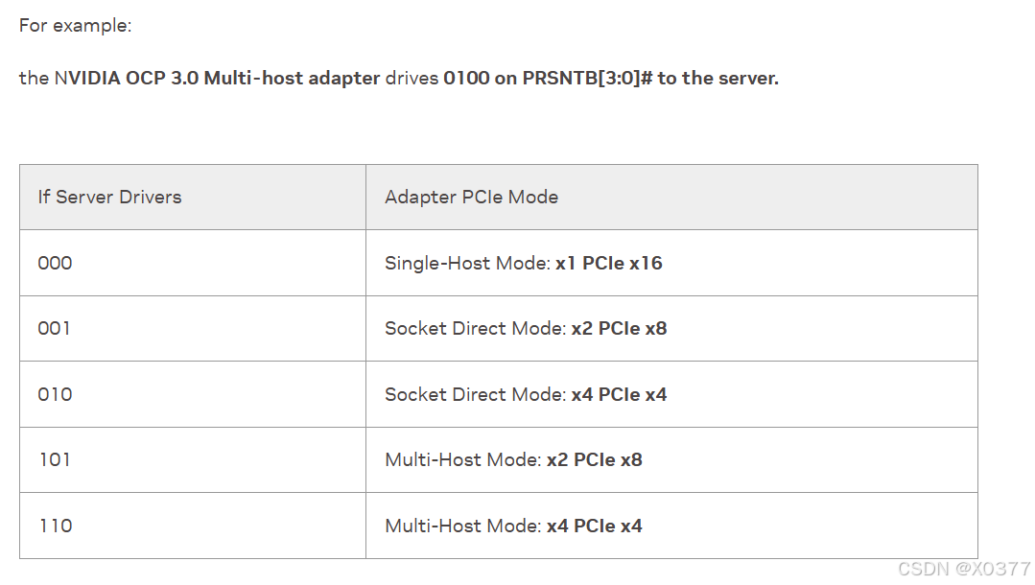The width and height of the screenshot is (1035, 585).
Task: Select the 001 table cell
Action: (193, 328)
